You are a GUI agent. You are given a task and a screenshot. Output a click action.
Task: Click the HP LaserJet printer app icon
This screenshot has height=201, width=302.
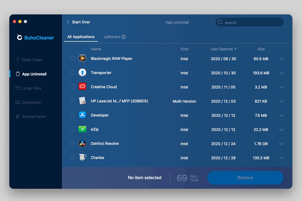(x=82, y=101)
